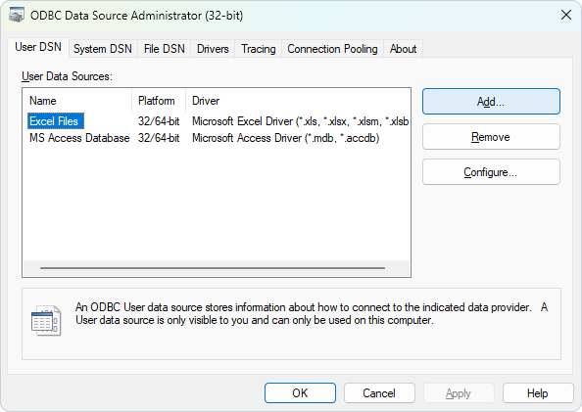Click the Remove button

coord(491,137)
